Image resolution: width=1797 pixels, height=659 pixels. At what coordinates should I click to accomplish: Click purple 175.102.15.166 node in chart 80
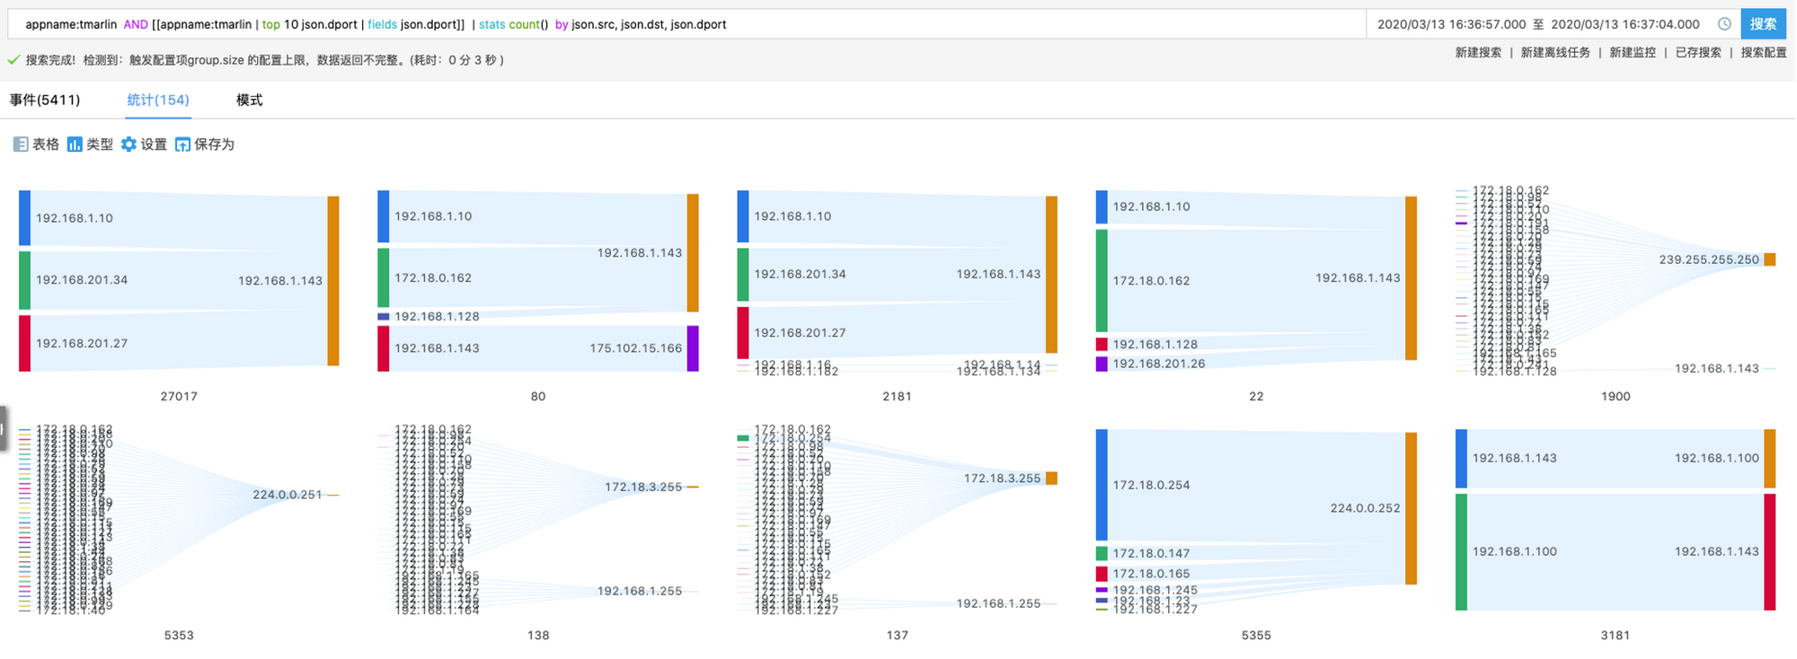tap(693, 348)
